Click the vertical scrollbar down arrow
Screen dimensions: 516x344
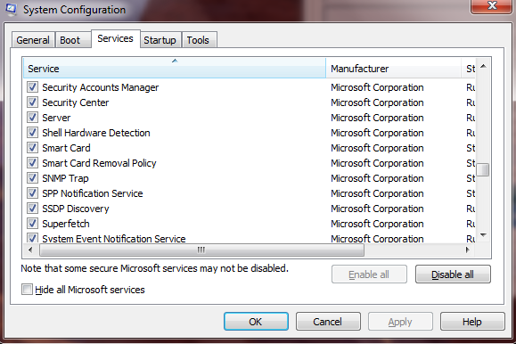coord(483,235)
